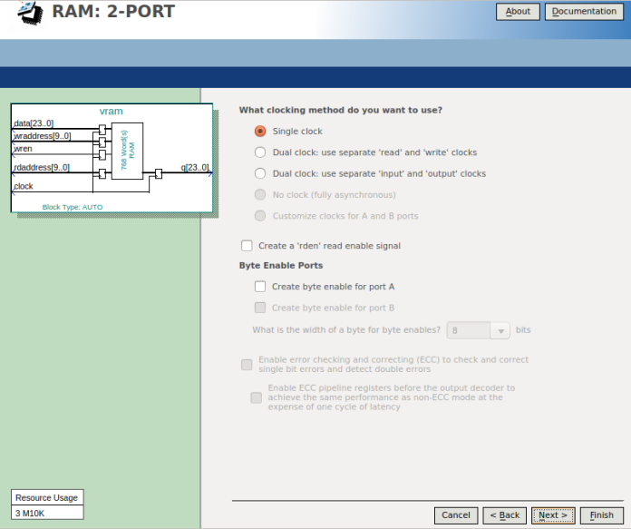Choose dual clock with read and write clocks
The height and width of the screenshot is (529, 631).
coord(260,152)
